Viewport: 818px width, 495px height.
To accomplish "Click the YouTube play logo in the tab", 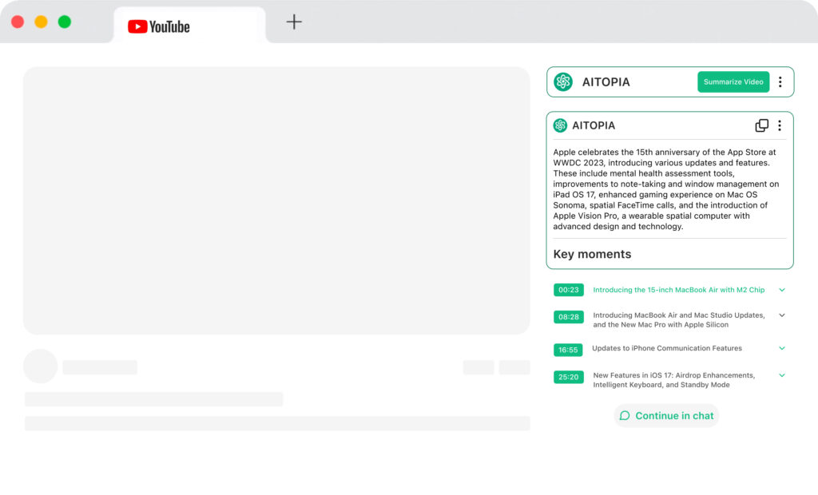I will click(x=137, y=26).
